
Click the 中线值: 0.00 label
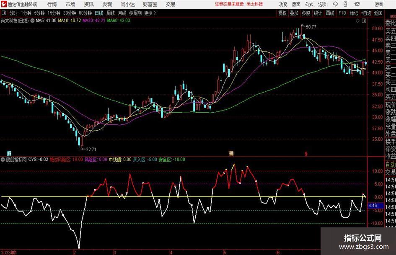click(x=120, y=160)
